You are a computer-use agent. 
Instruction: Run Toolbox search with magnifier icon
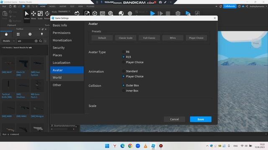point(41,41)
